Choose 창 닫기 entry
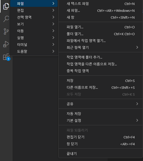Viewport: 143px width, 161px height. click(x=101, y=144)
